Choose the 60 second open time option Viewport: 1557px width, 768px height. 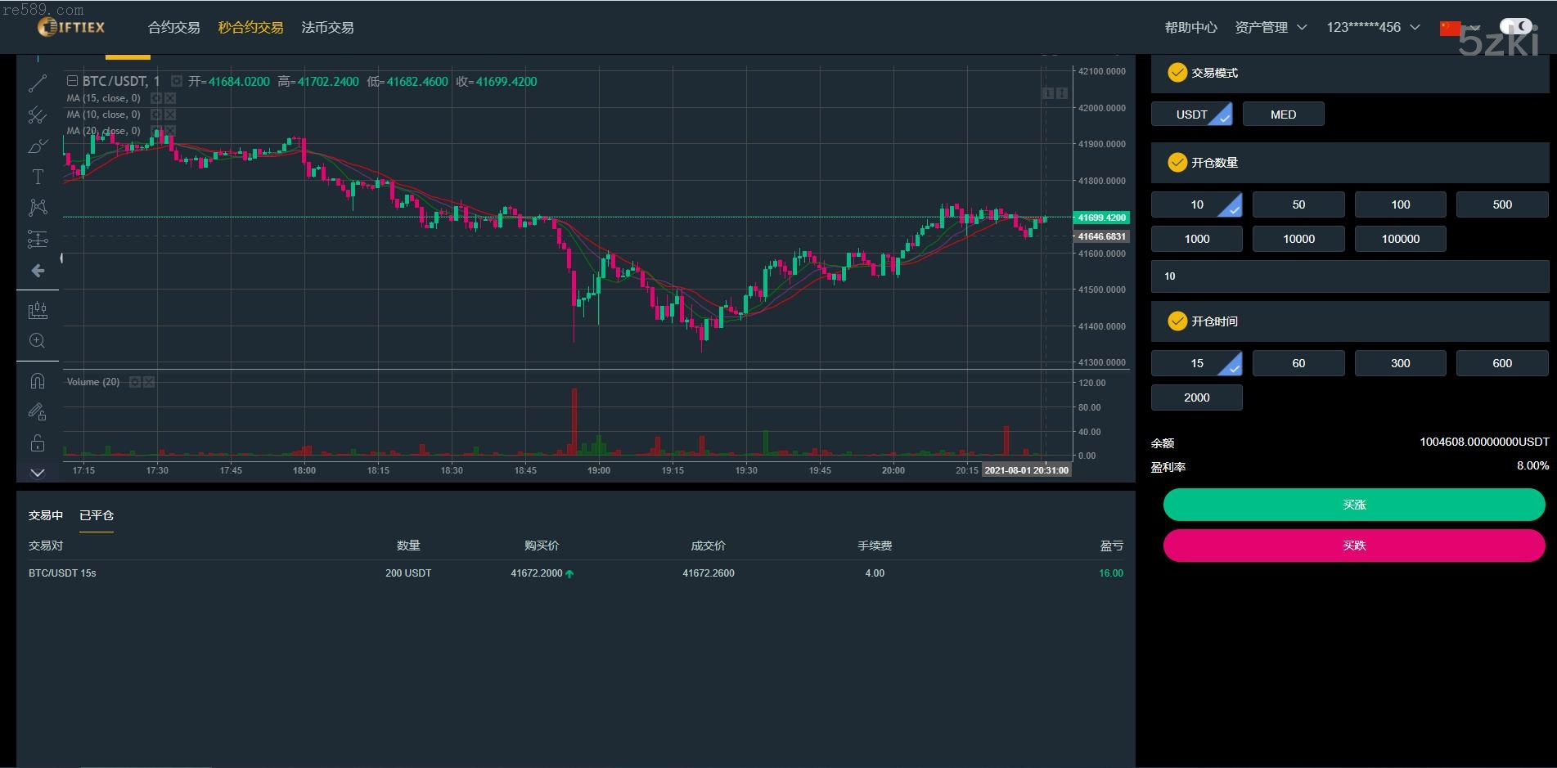[1298, 363]
